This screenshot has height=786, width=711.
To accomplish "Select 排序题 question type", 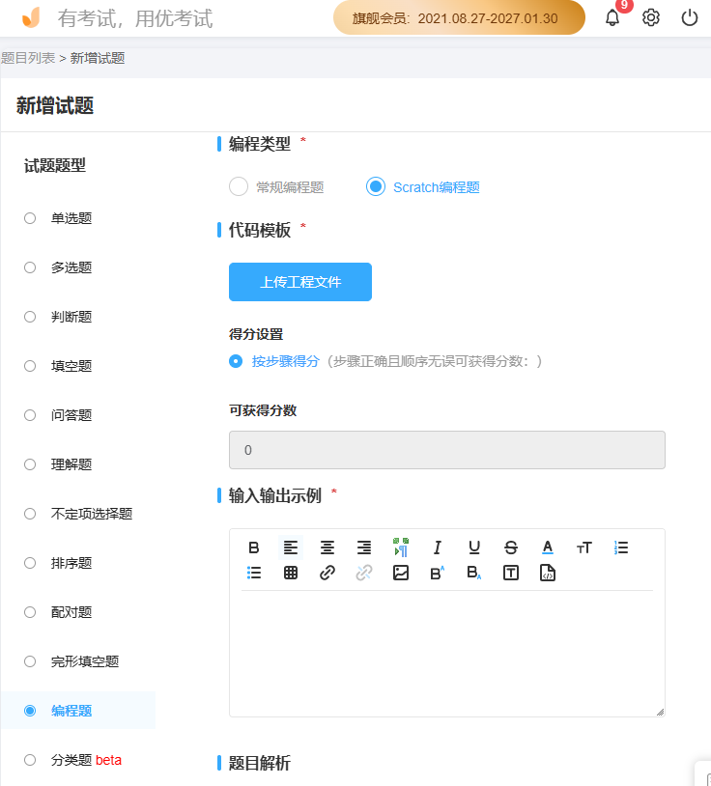I will click(58, 563).
